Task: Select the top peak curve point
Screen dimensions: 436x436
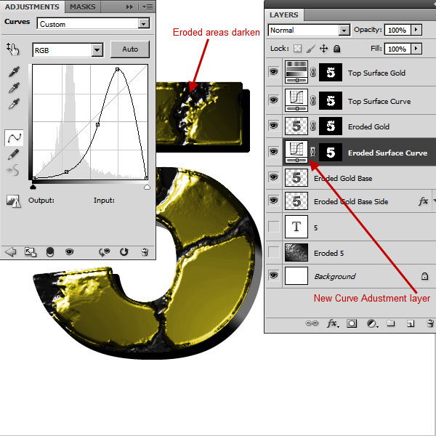Action: (x=118, y=69)
